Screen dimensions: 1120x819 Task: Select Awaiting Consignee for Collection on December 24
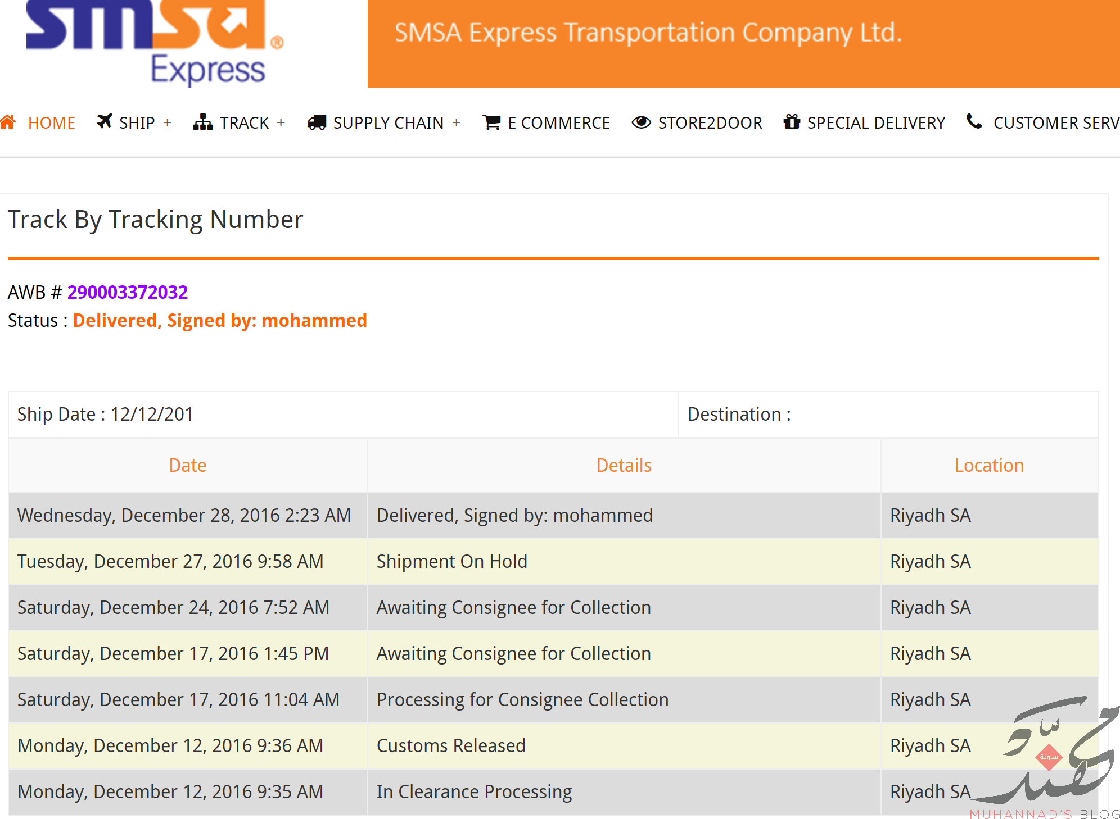(x=624, y=608)
